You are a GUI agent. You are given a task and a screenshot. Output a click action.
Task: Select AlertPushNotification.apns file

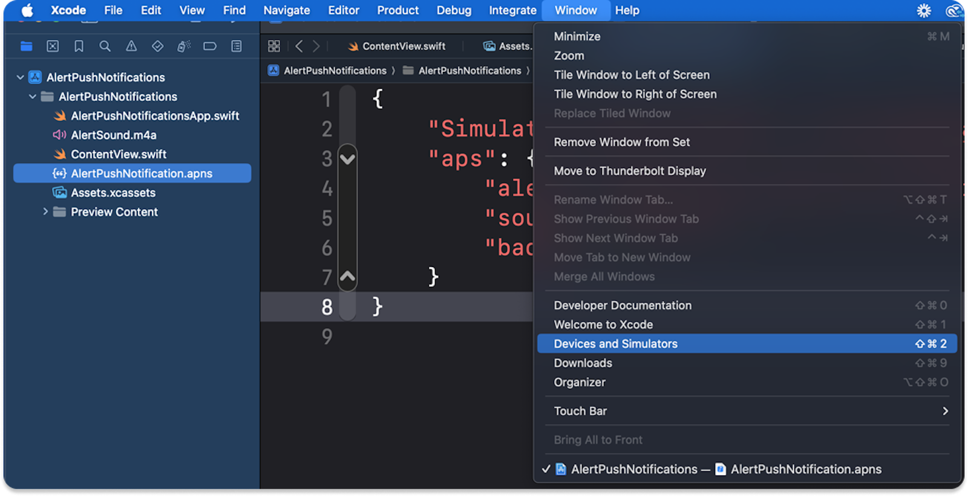132,173
